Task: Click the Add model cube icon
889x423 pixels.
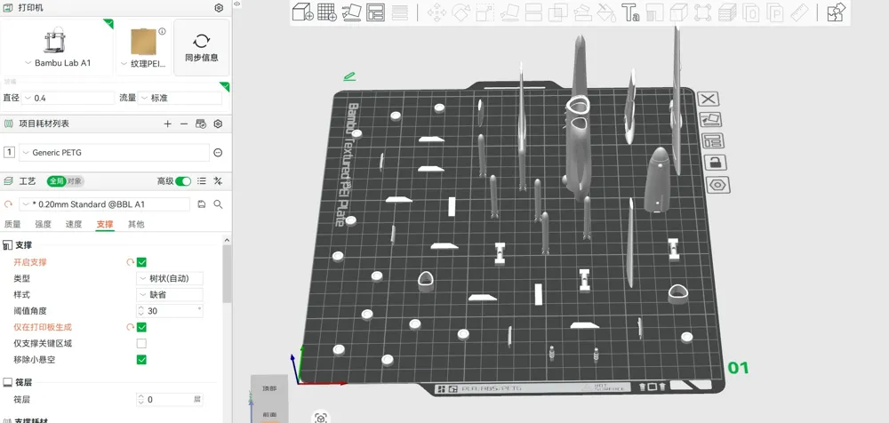Action: click(x=303, y=12)
